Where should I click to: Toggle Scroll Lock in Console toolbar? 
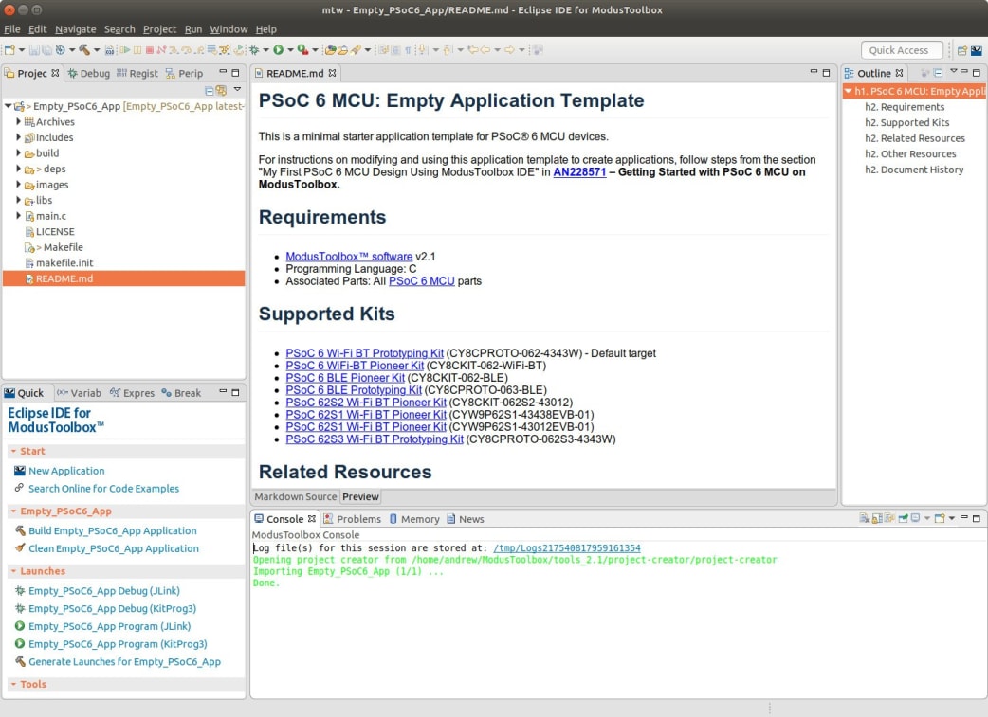[877, 519]
